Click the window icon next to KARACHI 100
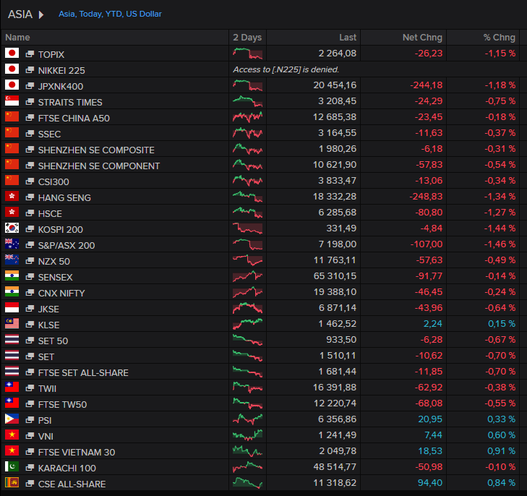The image size is (527, 496). [x=30, y=467]
